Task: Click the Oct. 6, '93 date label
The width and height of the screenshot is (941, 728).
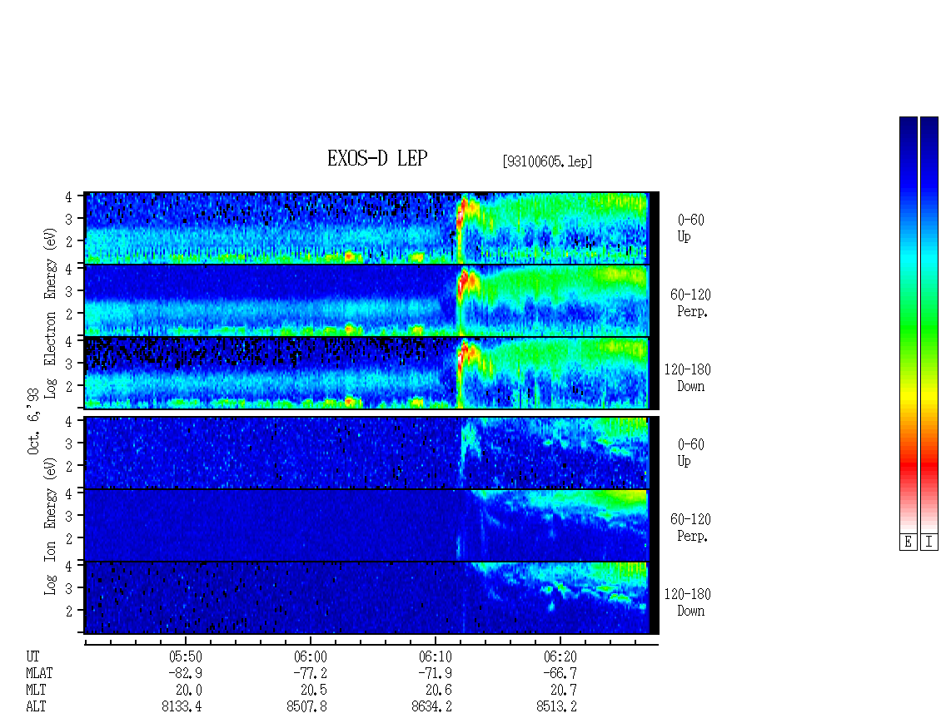Action: [33, 421]
